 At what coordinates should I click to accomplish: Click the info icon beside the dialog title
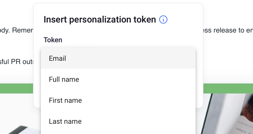163,19
